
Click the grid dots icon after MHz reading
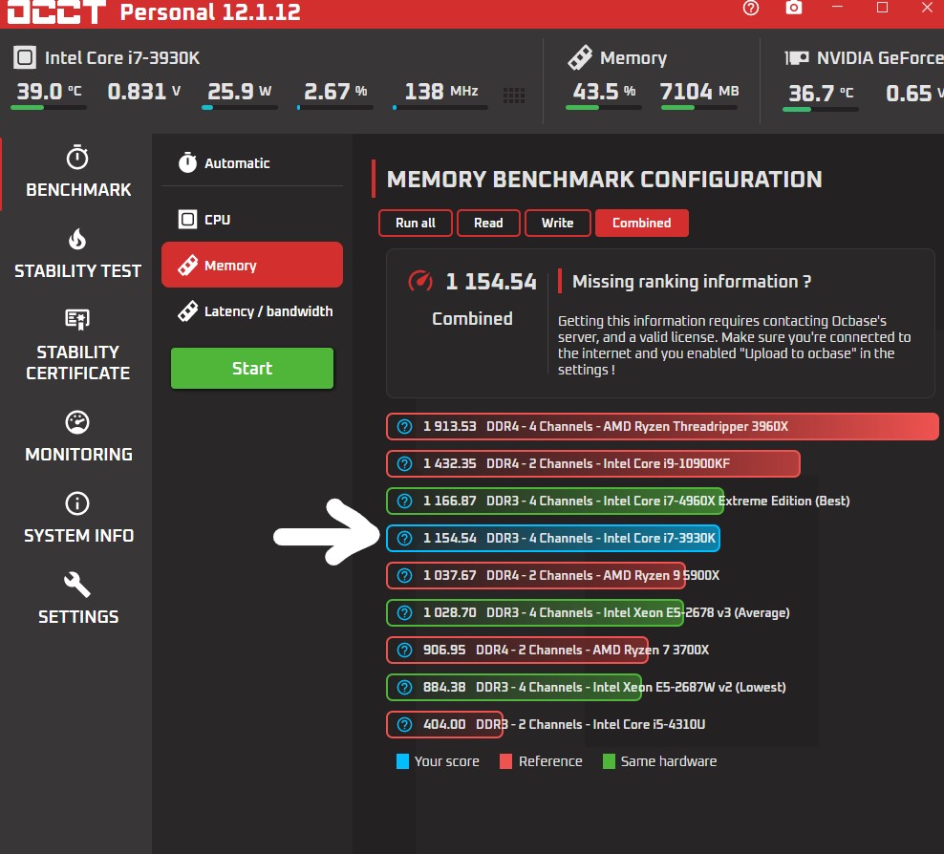[x=513, y=96]
